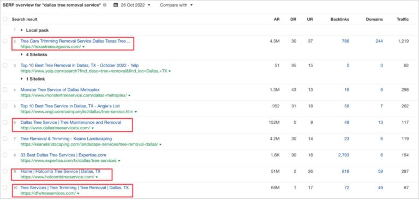Screen dimensions: 419x199
Task: Open the Compare with dropdown
Action: tap(176, 5)
